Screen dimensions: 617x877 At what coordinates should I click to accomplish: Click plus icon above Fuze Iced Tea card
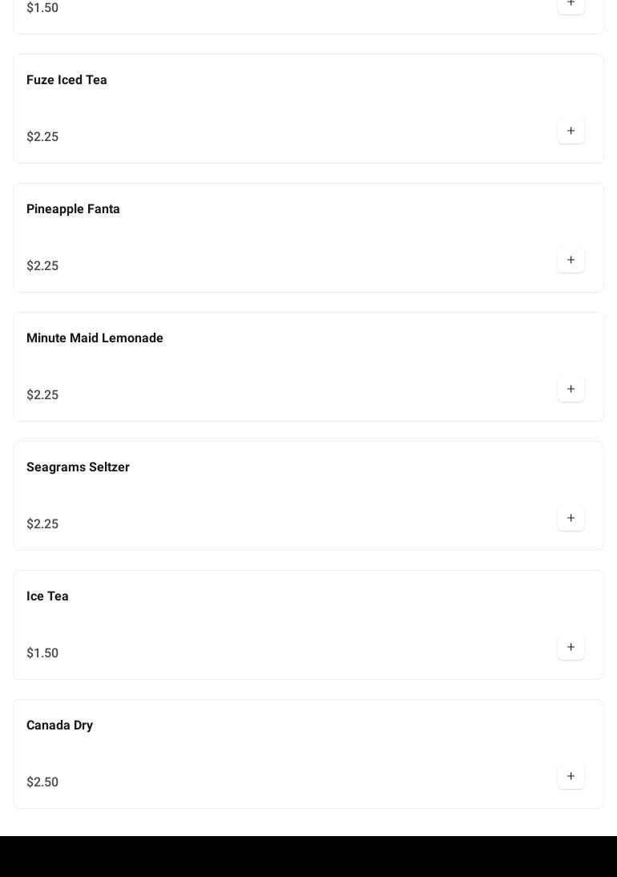tap(571, 4)
